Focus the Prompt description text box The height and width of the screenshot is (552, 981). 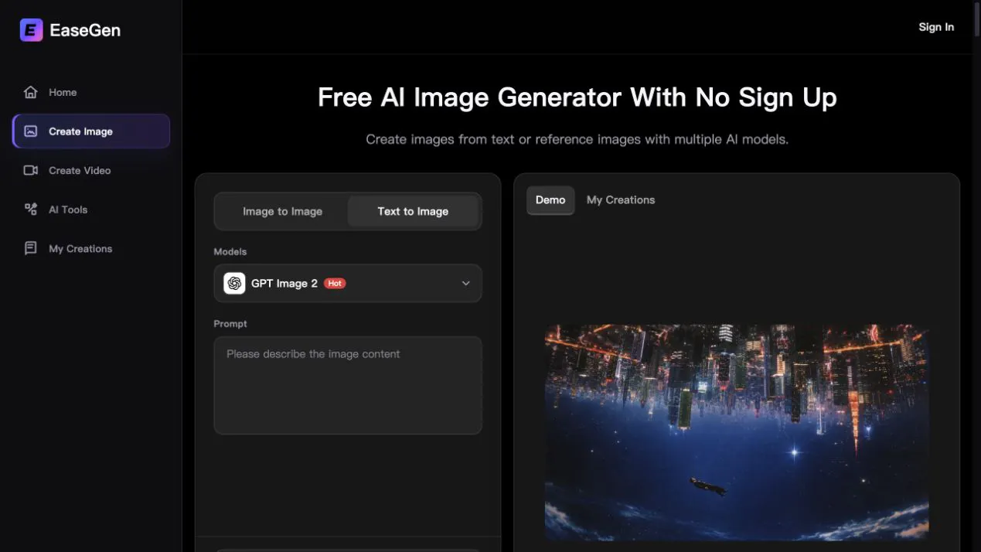[348, 385]
